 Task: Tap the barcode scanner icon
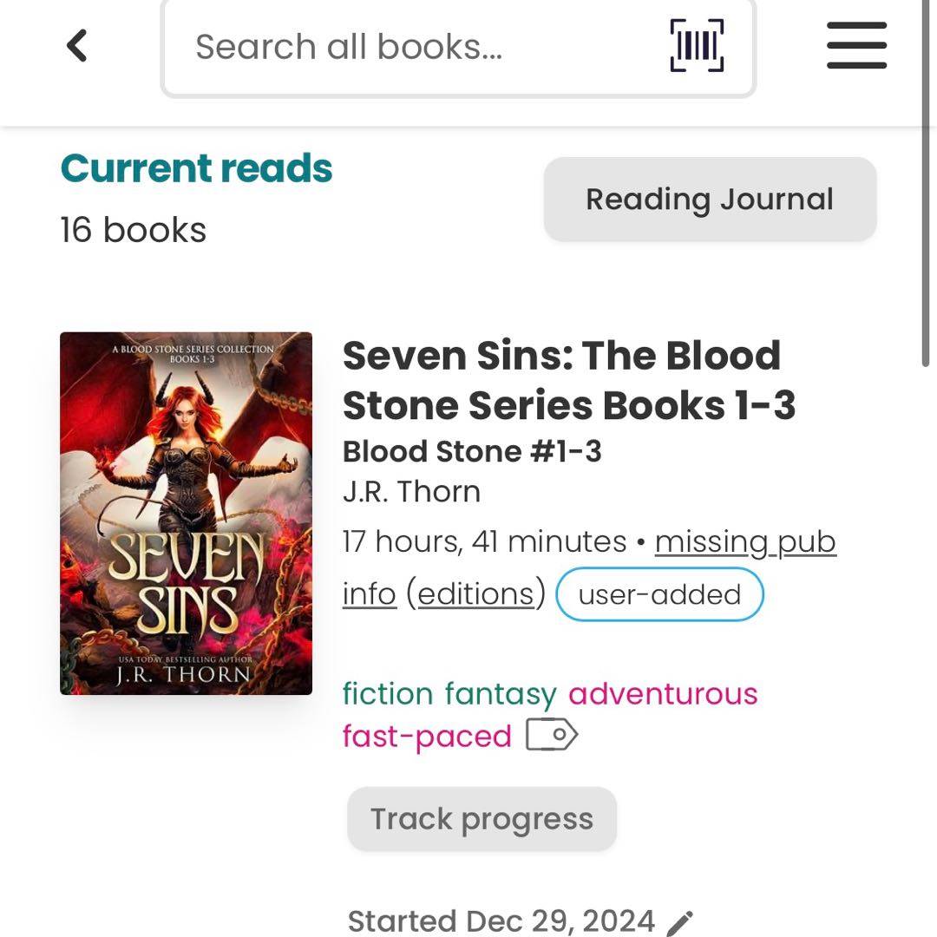(x=697, y=45)
